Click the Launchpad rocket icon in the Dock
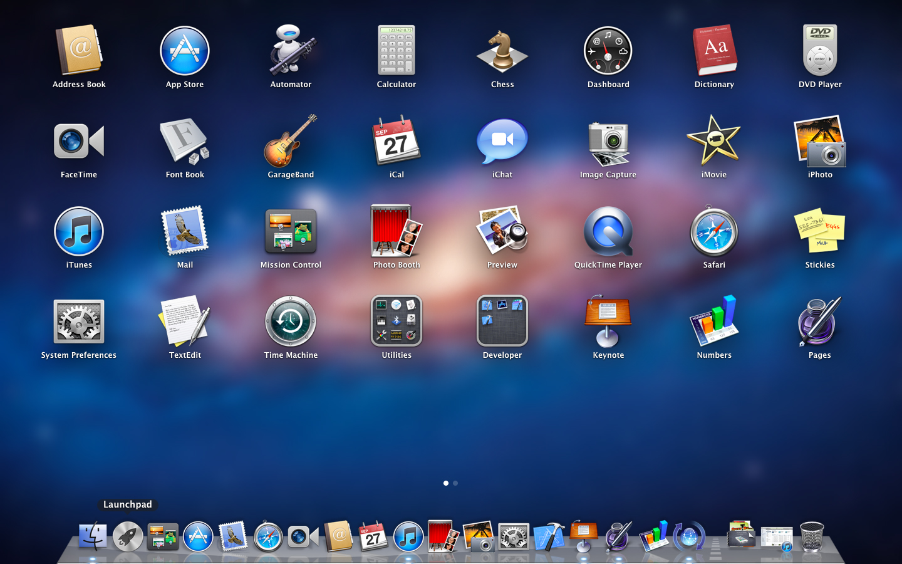The height and width of the screenshot is (564, 902). (x=128, y=537)
